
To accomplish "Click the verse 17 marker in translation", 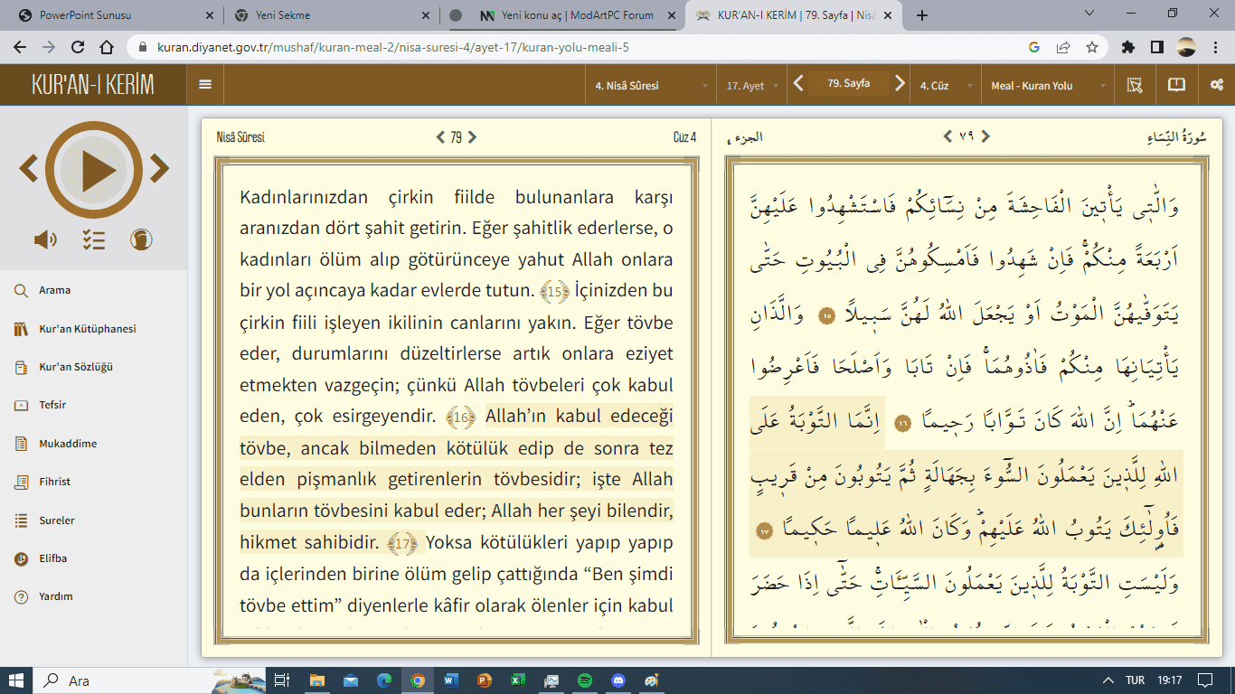I will (x=404, y=543).
